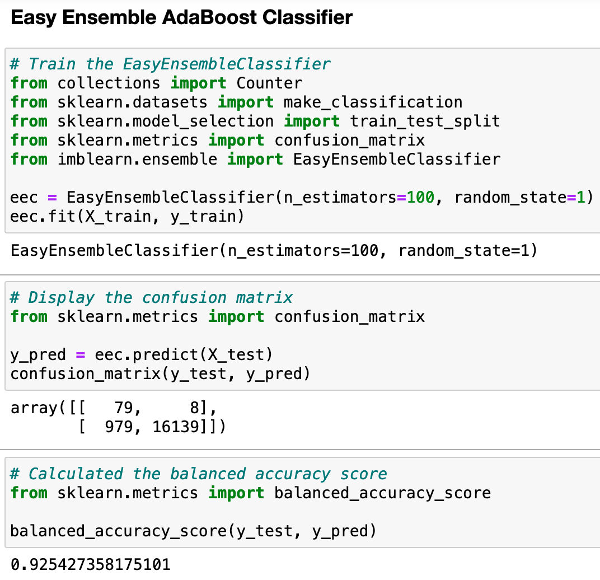Click the balanced_accuracy_score(y_test, y_pred) call line

click(193, 531)
